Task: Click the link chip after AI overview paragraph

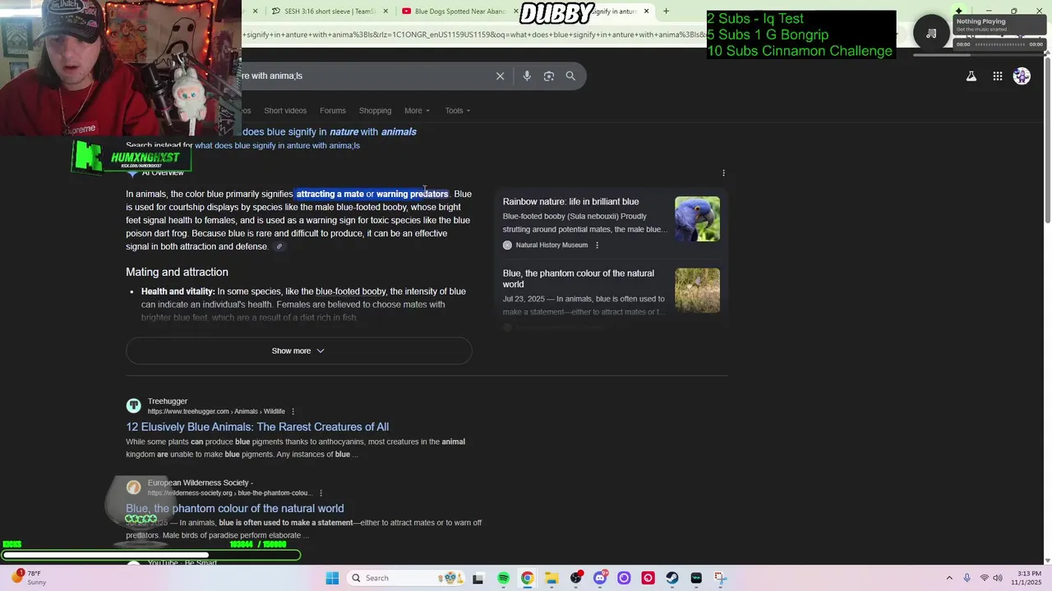Action: [279, 246]
